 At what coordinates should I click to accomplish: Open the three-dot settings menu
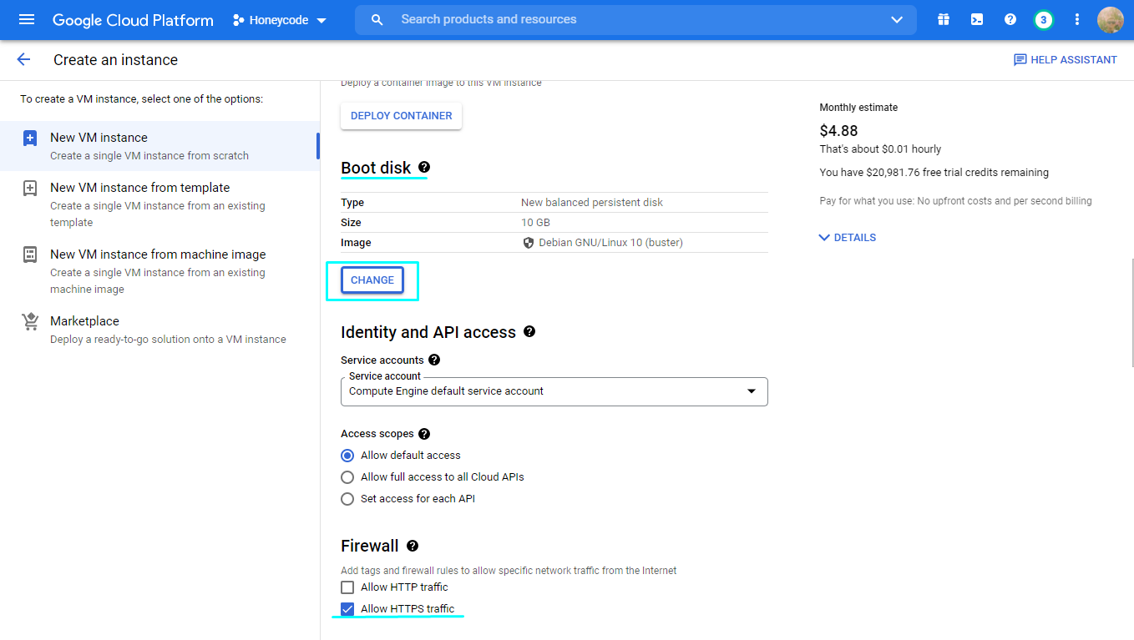[1077, 19]
